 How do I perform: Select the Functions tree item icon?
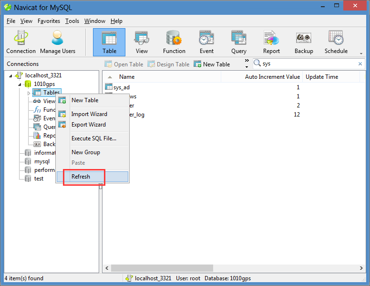[37, 110]
